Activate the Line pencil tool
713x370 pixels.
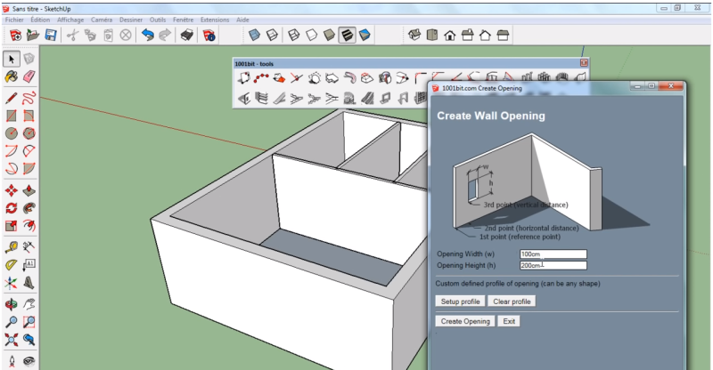point(12,98)
